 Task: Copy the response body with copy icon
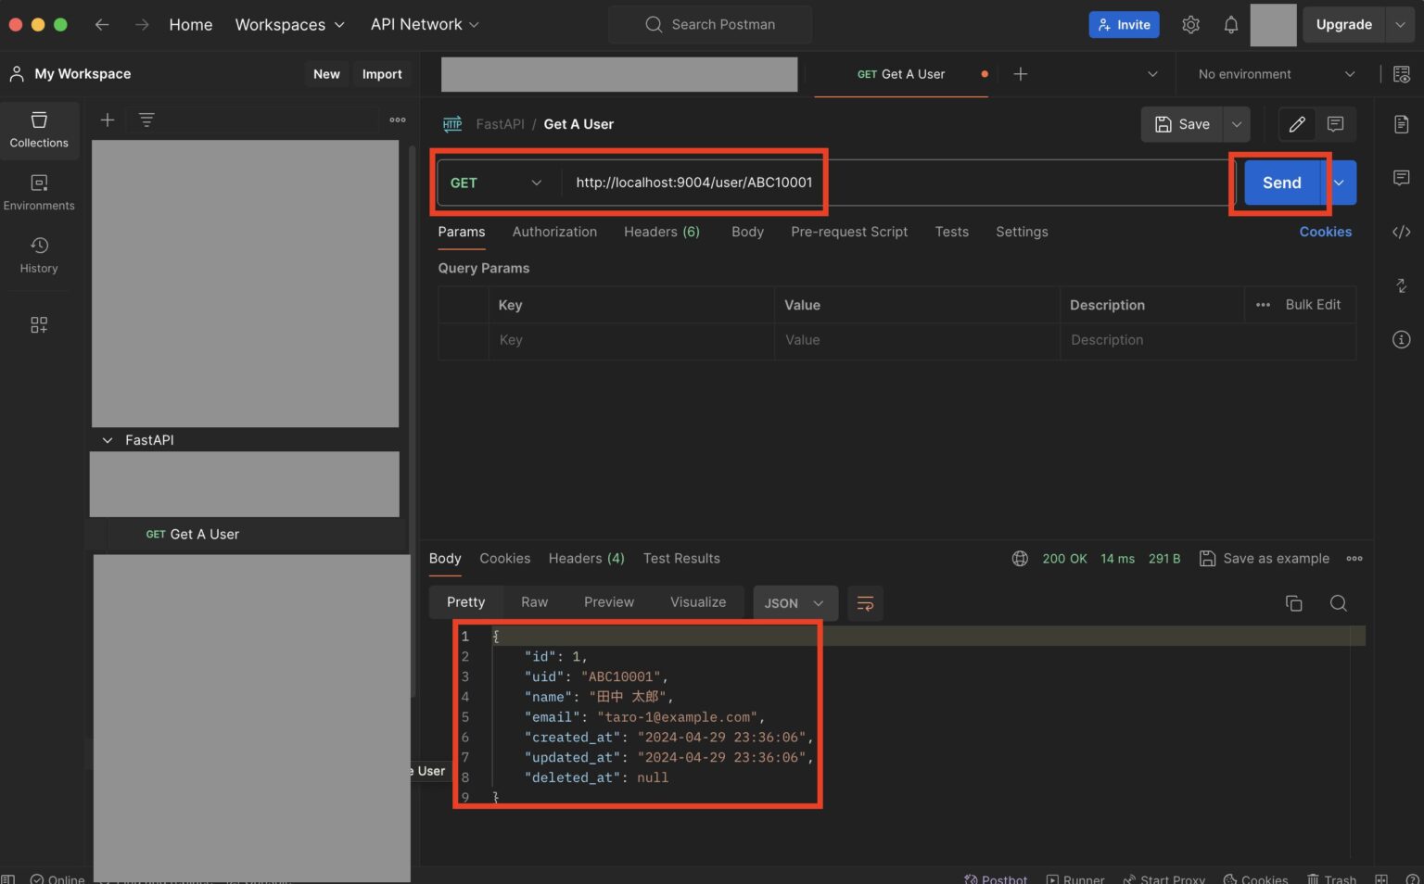pyautogui.click(x=1293, y=603)
